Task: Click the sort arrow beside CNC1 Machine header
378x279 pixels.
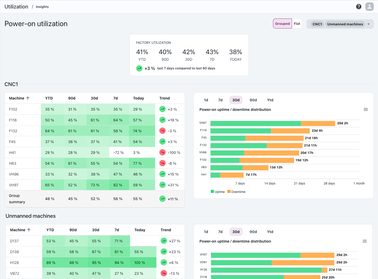Action: pos(28,98)
